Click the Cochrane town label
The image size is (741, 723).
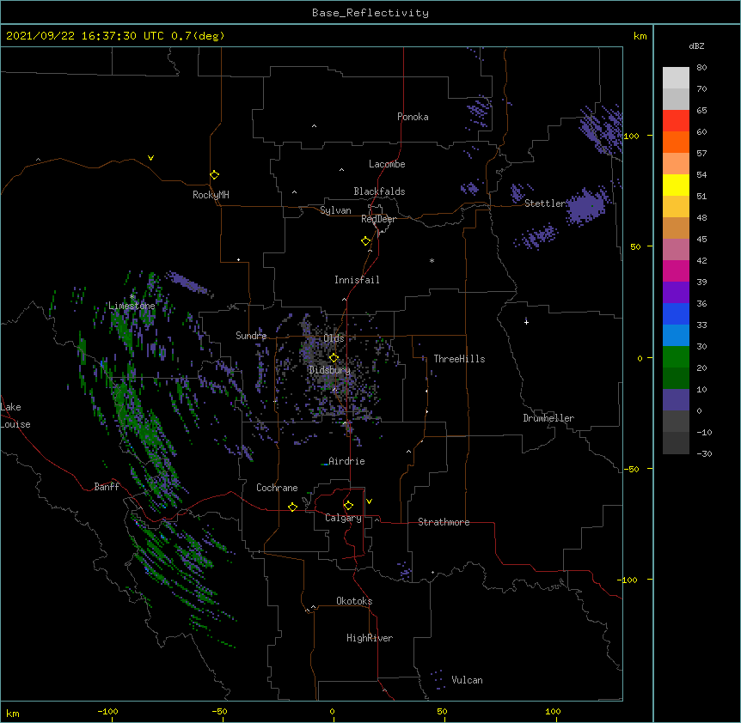coord(277,488)
